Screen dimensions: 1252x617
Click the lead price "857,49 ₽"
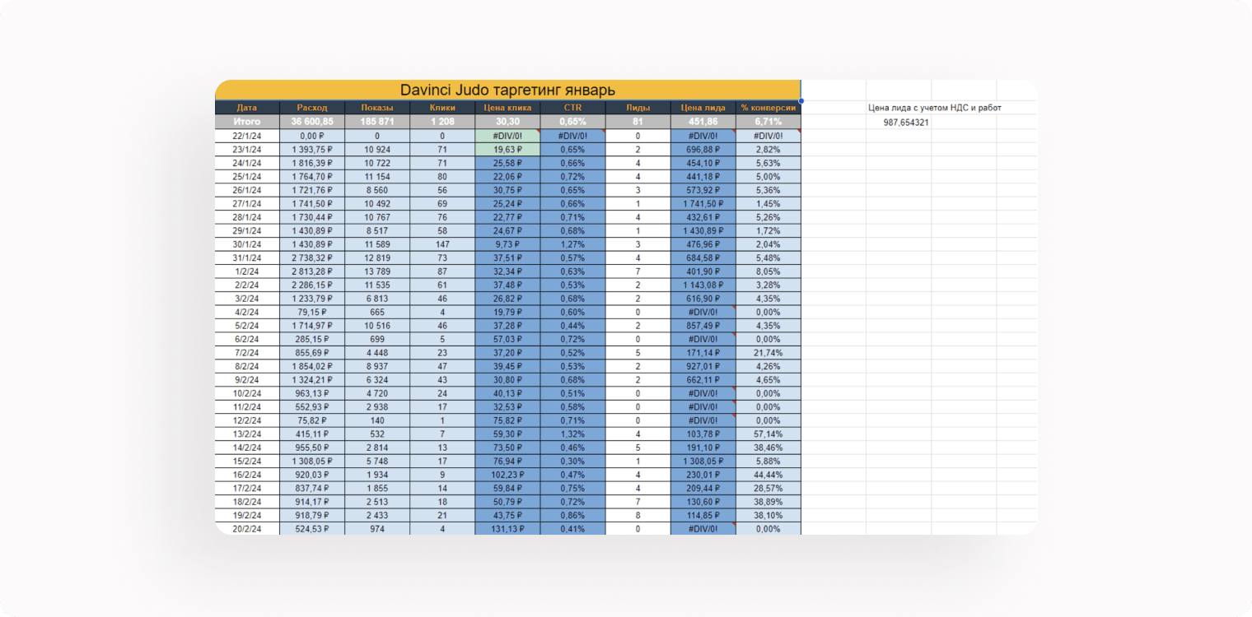click(x=703, y=326)
